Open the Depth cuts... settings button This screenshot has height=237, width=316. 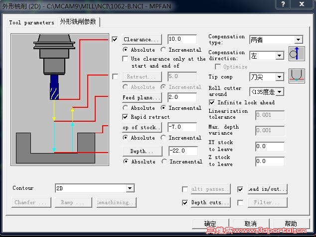211,202
